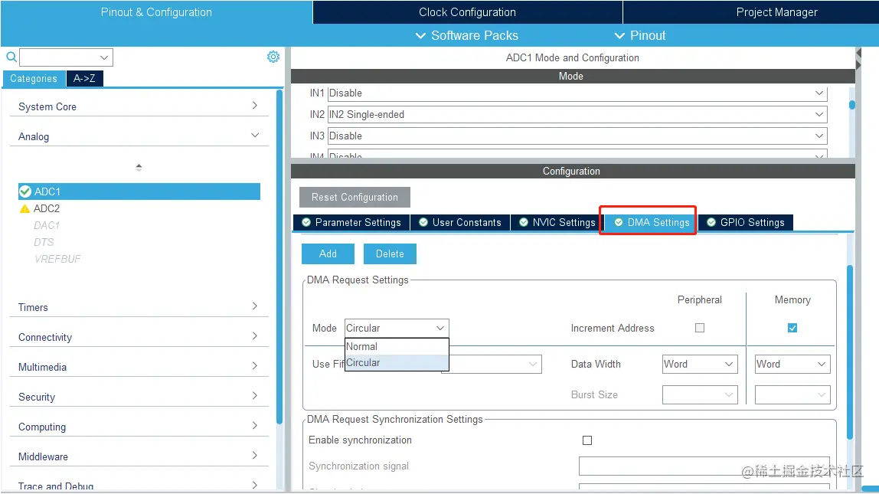Screen dimensions: 879x494
Task: Switch to Project Manager tab
Action: [776, 11]
